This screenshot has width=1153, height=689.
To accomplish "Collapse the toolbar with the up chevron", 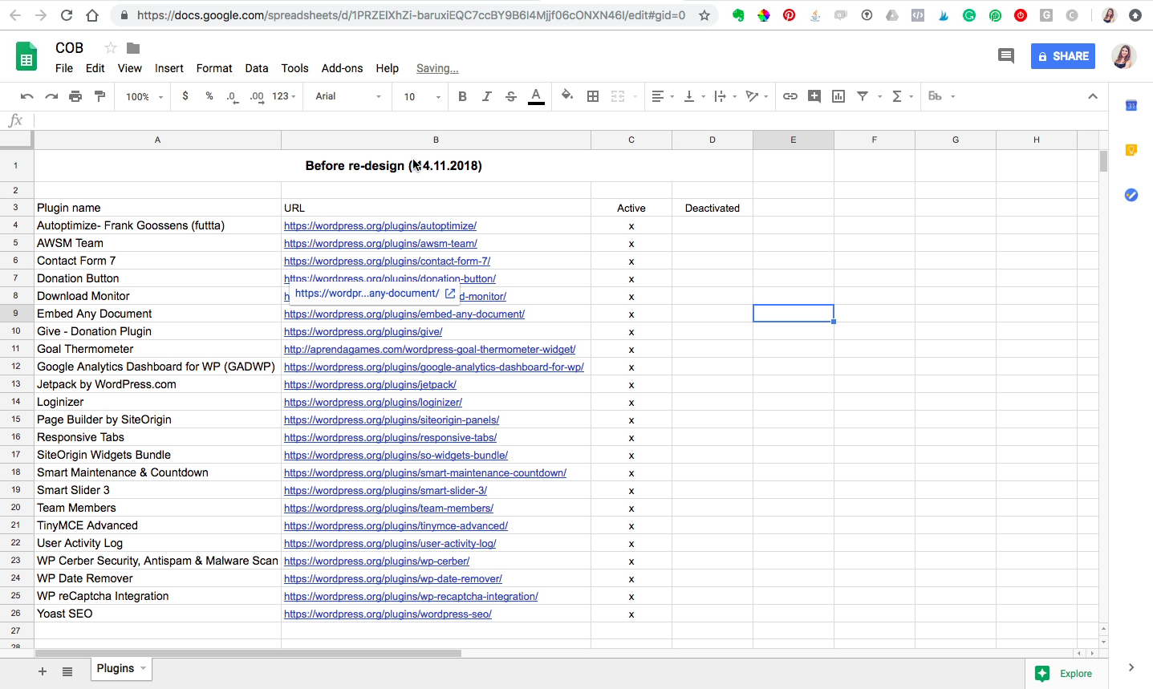I will coord(1093,96).
